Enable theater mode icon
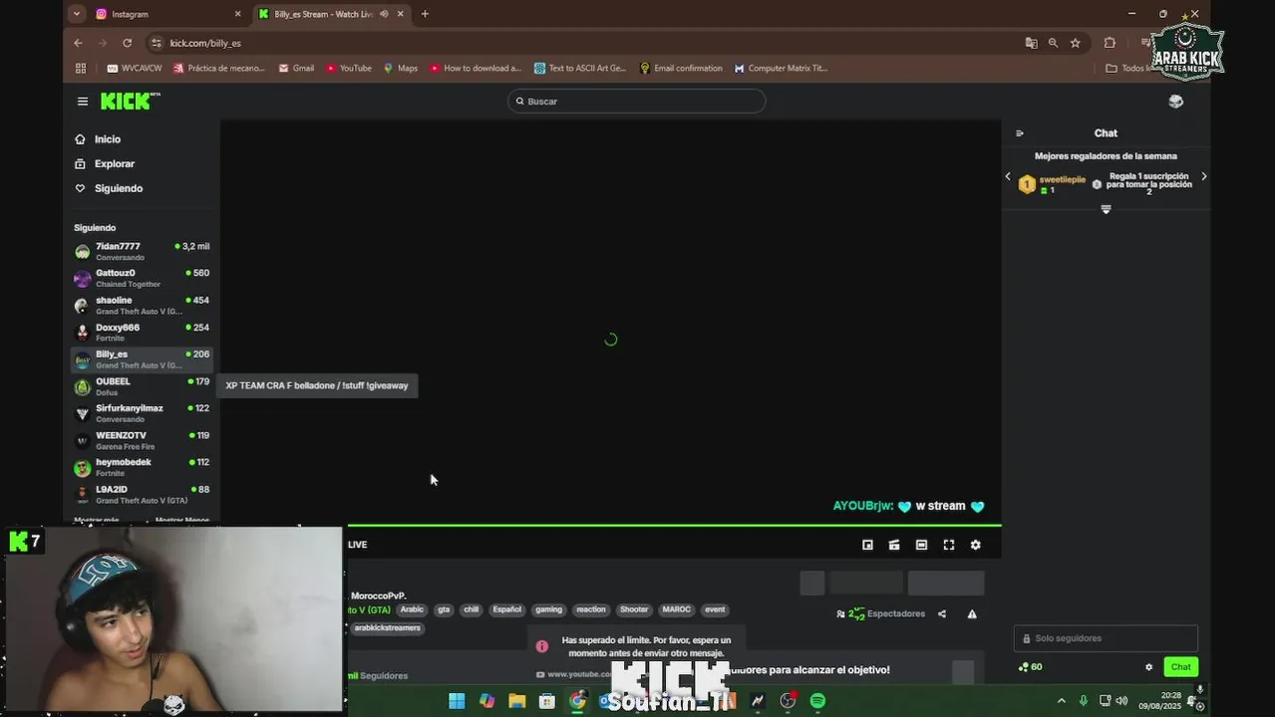 [x=921, y=545]
